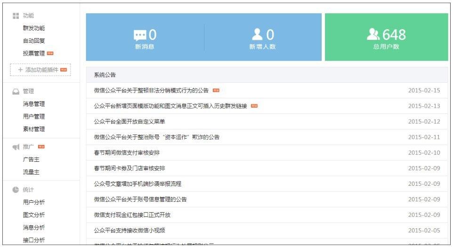
Task: Open announcement 春节期间微信支付审核安排
Action: [x=127, y=153]
